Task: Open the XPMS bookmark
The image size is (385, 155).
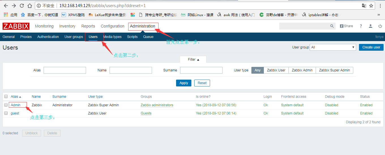Action: coord(73,15)
